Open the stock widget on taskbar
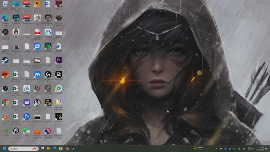This screenshot has height=152, width=270. pos(199,148)
